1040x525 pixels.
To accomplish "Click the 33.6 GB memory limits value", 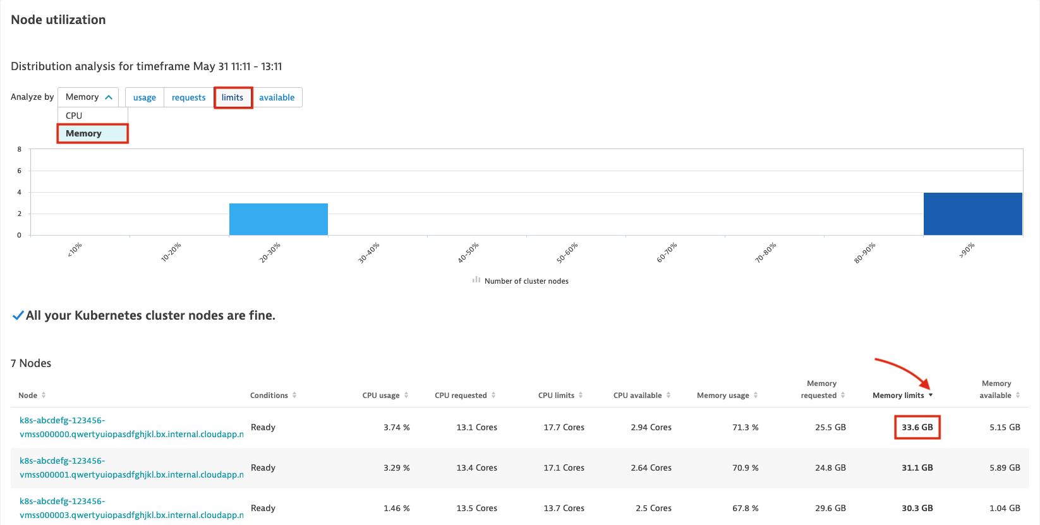I will coord(917,427).
